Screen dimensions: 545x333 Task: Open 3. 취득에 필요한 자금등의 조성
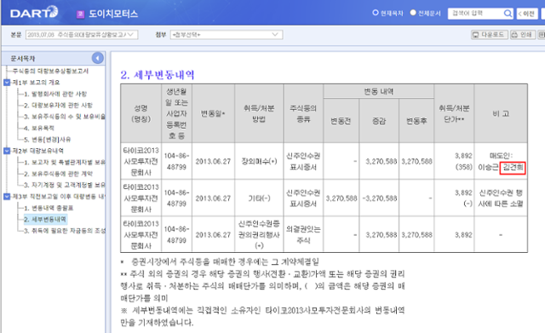click(65, 231)
